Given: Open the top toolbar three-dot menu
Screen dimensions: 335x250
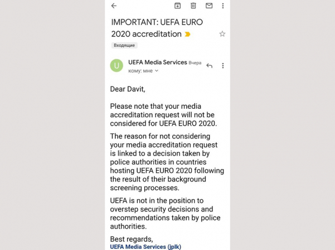Looking at the screenshot, I should 223,6.
